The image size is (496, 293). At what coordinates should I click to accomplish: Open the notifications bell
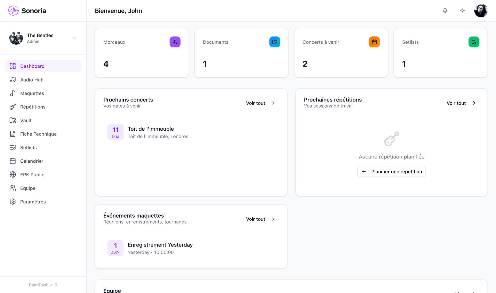click(x=445, y=11)
